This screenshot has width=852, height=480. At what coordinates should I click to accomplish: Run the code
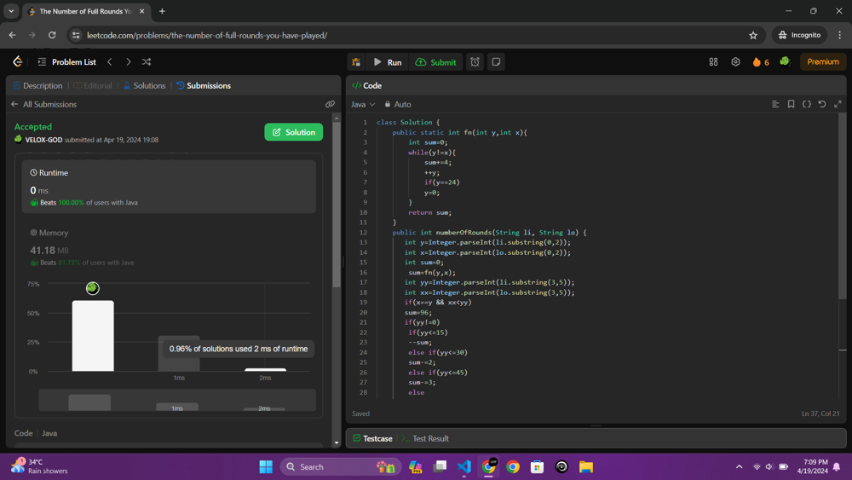tap(388, 62)
